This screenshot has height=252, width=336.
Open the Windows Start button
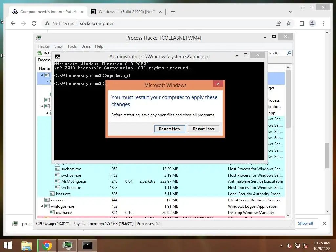8,245
